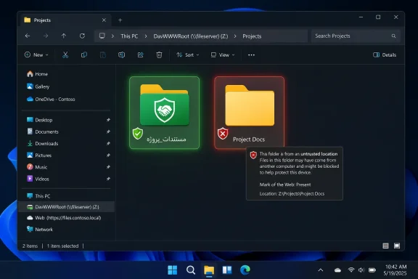Click the Search Projects field

(356, 36)
